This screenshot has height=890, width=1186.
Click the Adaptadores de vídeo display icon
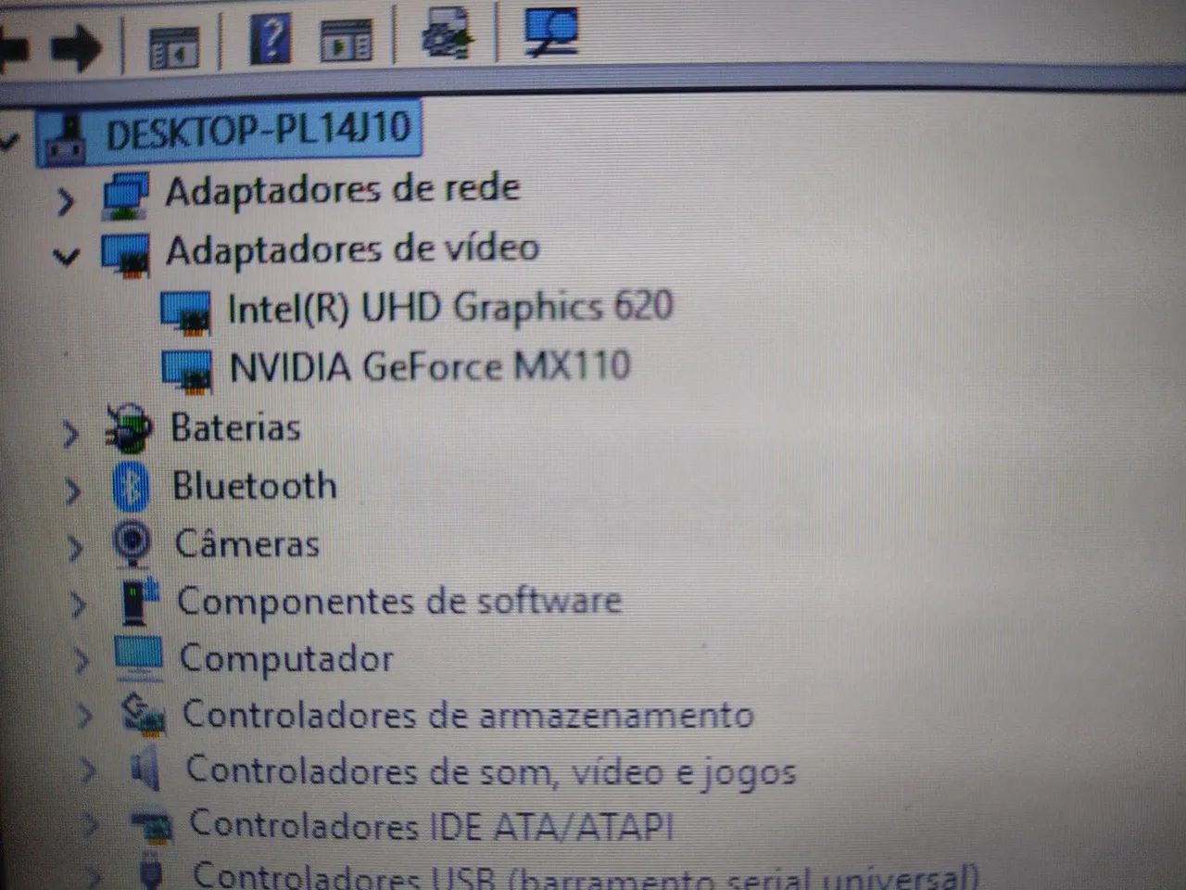pyautogui.click(x=125, y=254)
